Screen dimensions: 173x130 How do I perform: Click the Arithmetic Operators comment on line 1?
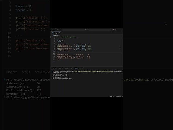pos(67,37)
